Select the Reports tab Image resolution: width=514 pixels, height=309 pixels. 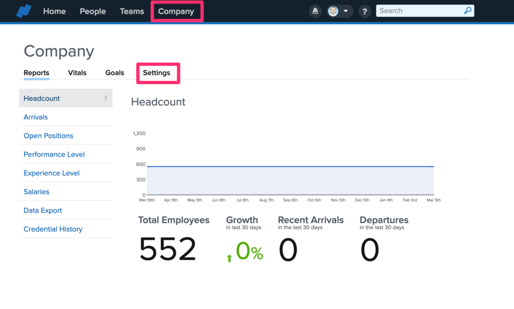[x=37, y=73]
